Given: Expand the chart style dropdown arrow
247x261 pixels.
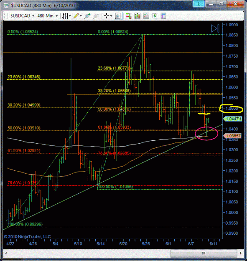Looking at the screenshot, I should (70, 16).
